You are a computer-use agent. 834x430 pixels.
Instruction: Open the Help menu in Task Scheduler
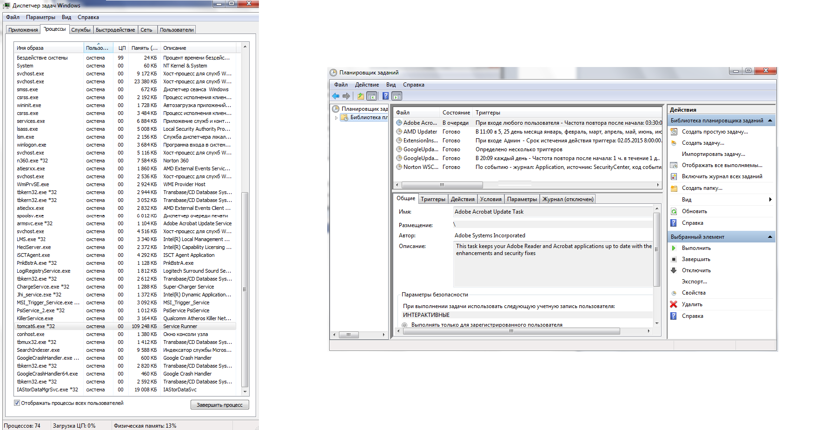pyautogui.click(x=413, y=85)
